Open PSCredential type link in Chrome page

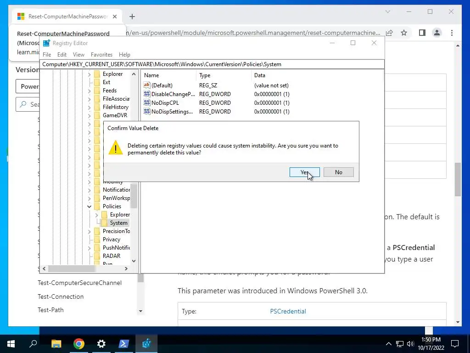pyautogui.click(x=288, y=311)
